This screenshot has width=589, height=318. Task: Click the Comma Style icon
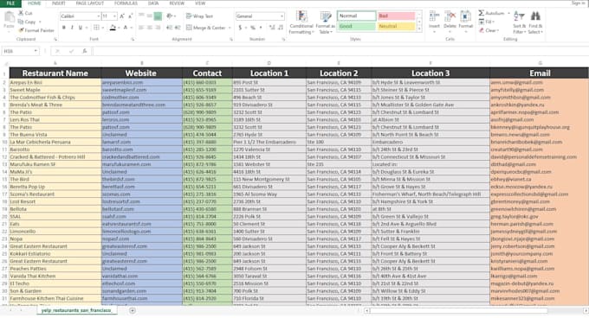click(x=262, y=28)
